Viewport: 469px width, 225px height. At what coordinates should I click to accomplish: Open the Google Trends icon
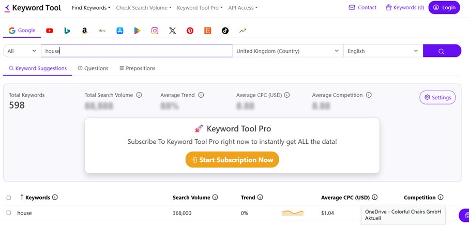click(x=243, y=31)
